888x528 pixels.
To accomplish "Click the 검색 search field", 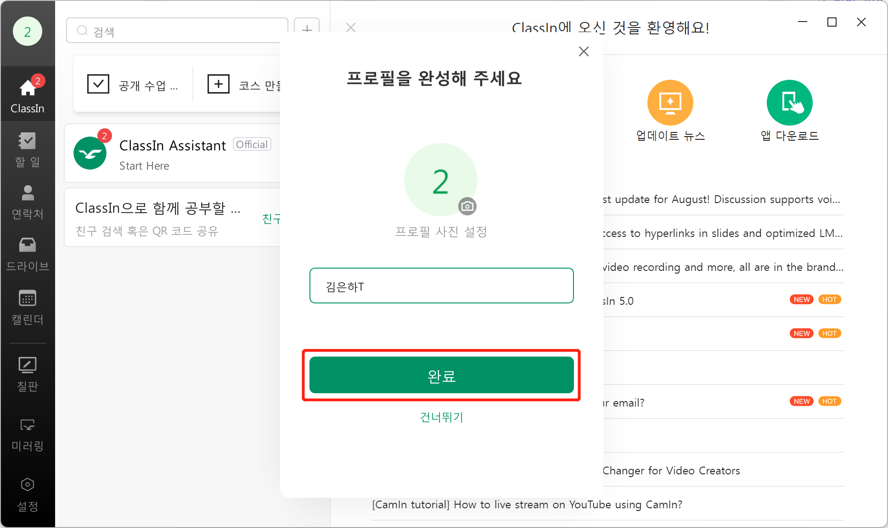I will [177, 30].
